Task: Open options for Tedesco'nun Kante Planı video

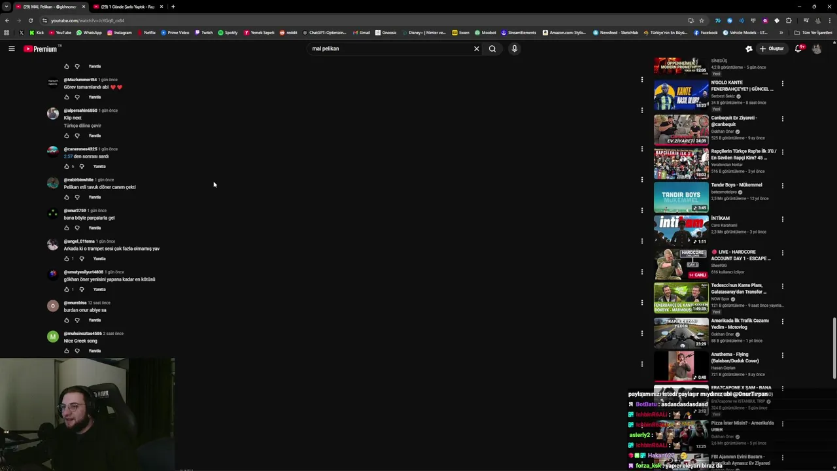Action: (x=782, y=287)
